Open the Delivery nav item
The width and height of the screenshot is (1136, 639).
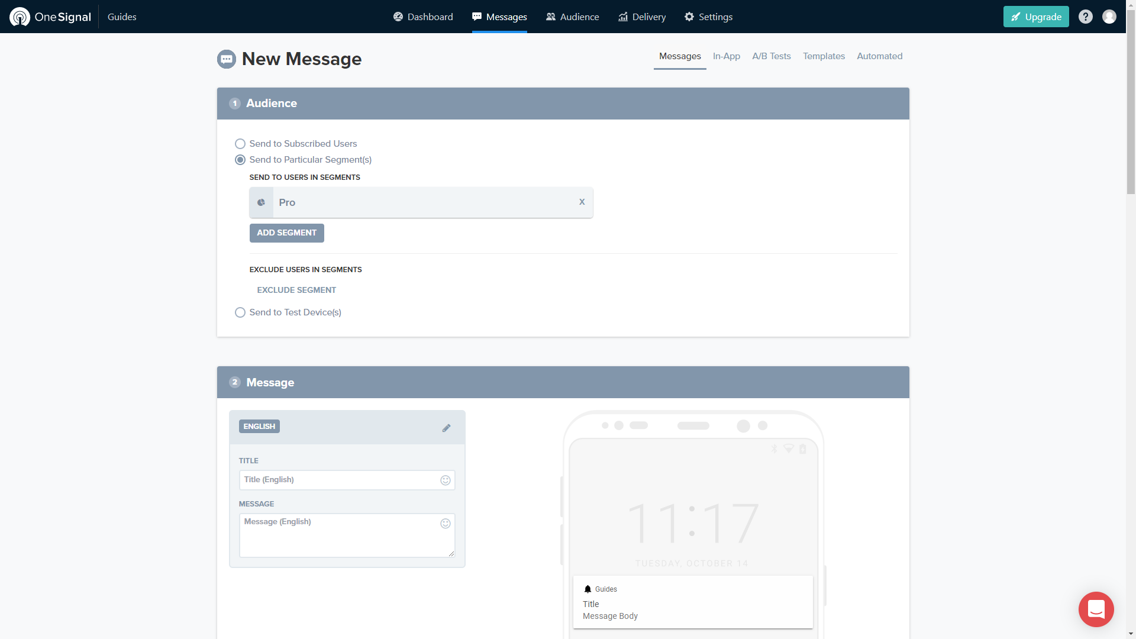tap(642, 17)
